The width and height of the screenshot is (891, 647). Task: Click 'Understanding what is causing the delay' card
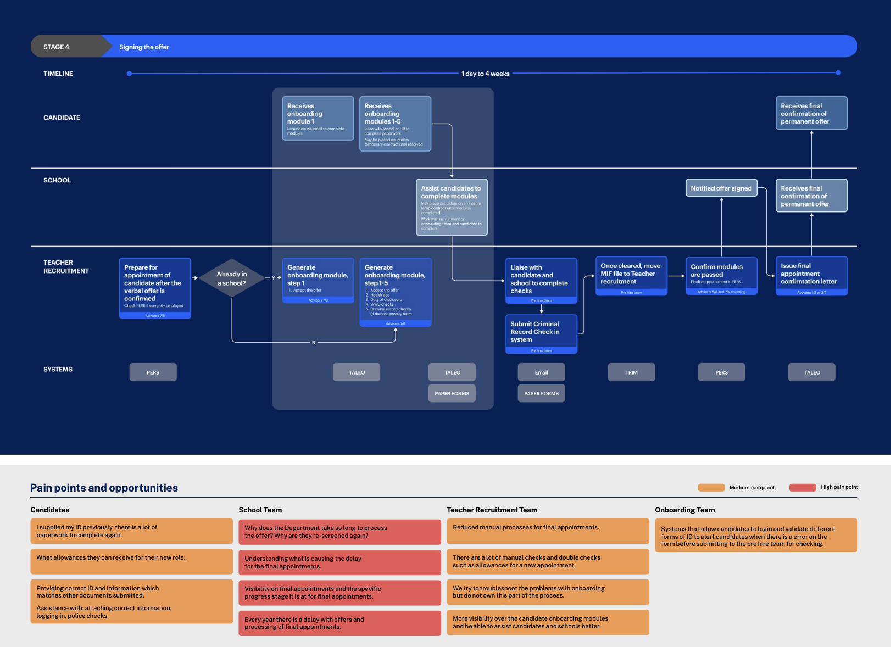[339, 562]
